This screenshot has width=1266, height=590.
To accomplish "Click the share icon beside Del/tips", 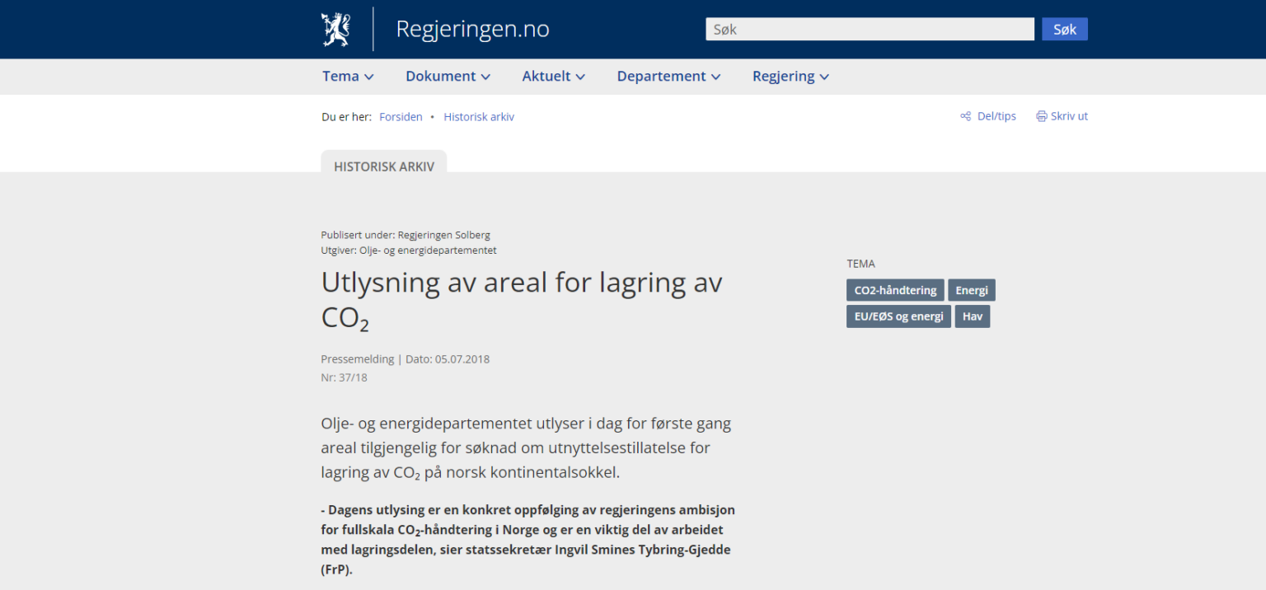I will pyautogui.click(x=964, y=116).
